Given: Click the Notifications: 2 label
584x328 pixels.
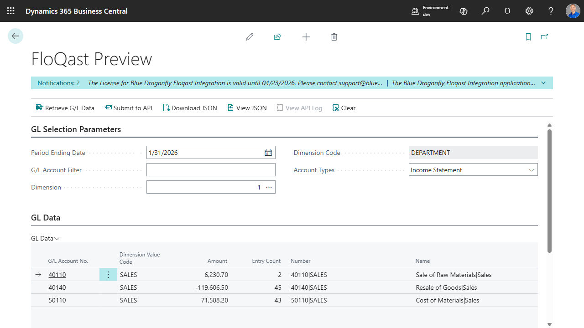Looking at the screenshot, I should click(58, 83).
